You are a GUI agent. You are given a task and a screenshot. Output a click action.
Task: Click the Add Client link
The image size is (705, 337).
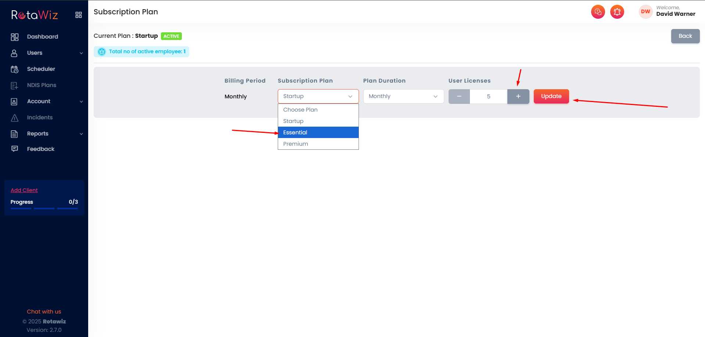pos(24,190)
